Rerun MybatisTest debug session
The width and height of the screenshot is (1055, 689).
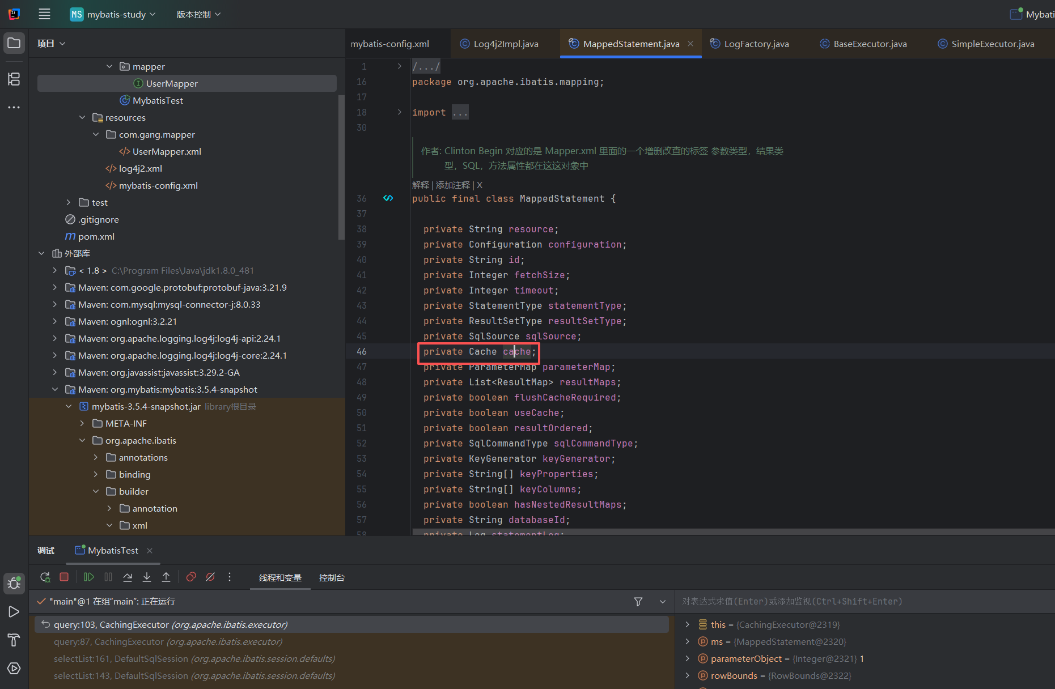pyautogui.click(x=45, y=577)
